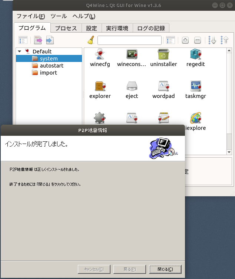Switch to the ログの記録 tab
This screenshot has height=279, width=235.
151,28
